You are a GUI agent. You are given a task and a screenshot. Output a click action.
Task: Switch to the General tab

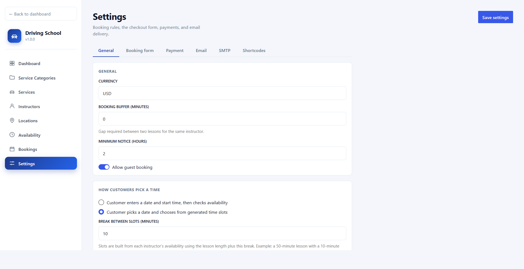pyautogui.click(x=106, y=50)
